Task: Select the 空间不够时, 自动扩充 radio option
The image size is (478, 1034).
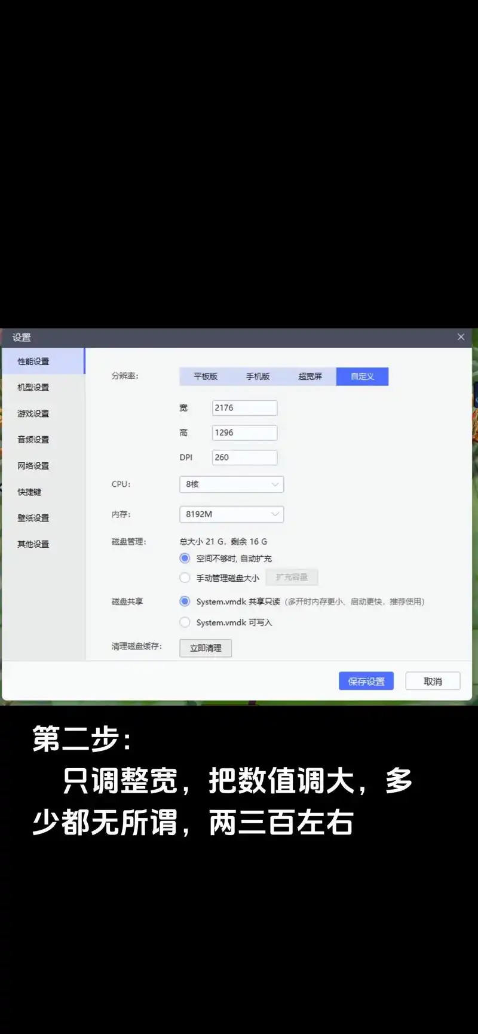Action: click(185, 559)
